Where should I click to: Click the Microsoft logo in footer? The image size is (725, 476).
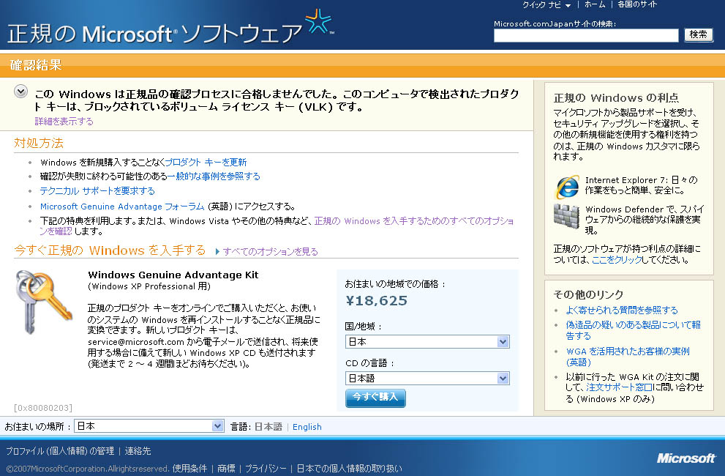[686, 458]
